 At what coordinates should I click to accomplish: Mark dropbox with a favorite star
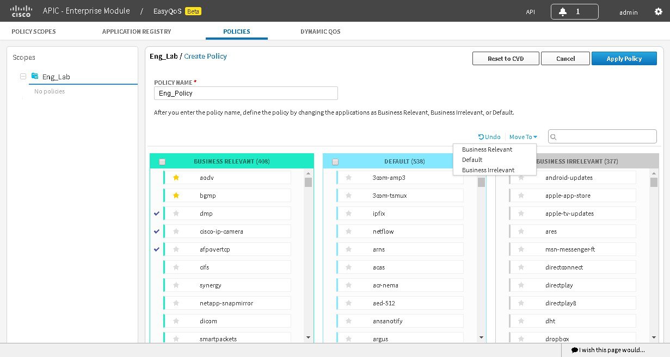pyautogui.click(x=522, y=339)
